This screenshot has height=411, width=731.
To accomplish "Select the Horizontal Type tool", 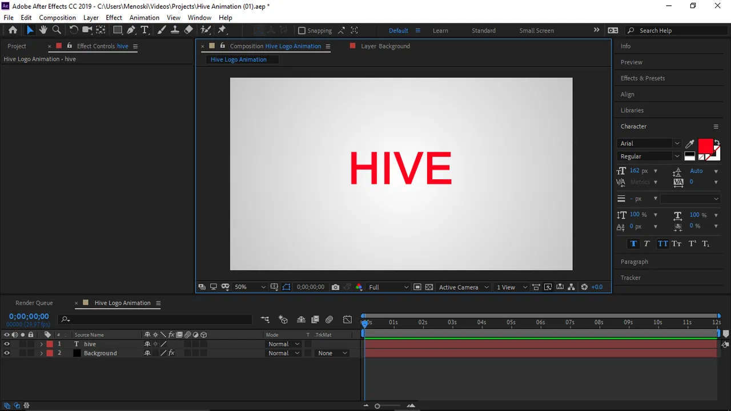I will click(144, 30).
